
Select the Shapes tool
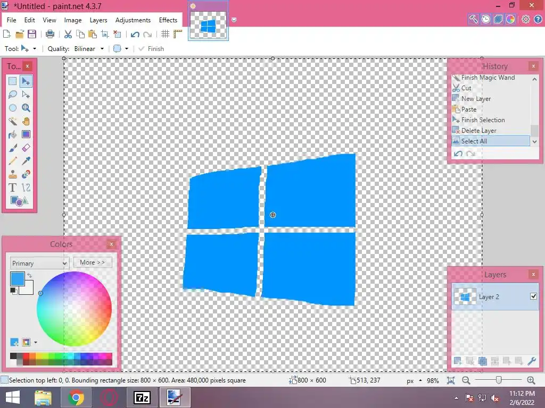coord(19,201)
